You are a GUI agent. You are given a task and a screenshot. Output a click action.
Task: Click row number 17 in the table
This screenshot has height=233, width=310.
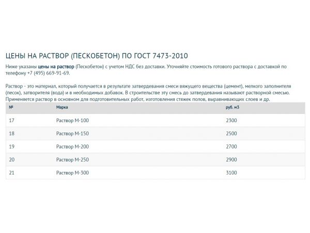[x=12, y=120]
